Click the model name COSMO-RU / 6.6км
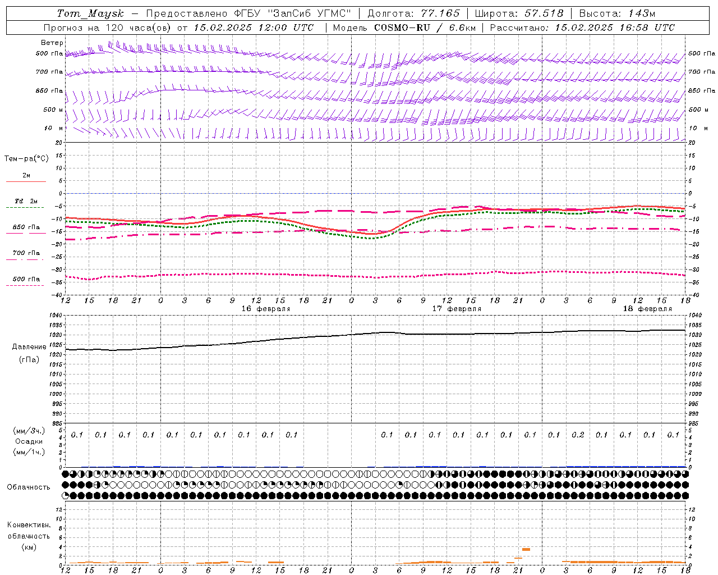This screenshot has width=718, height=575. tap(425, 28)
